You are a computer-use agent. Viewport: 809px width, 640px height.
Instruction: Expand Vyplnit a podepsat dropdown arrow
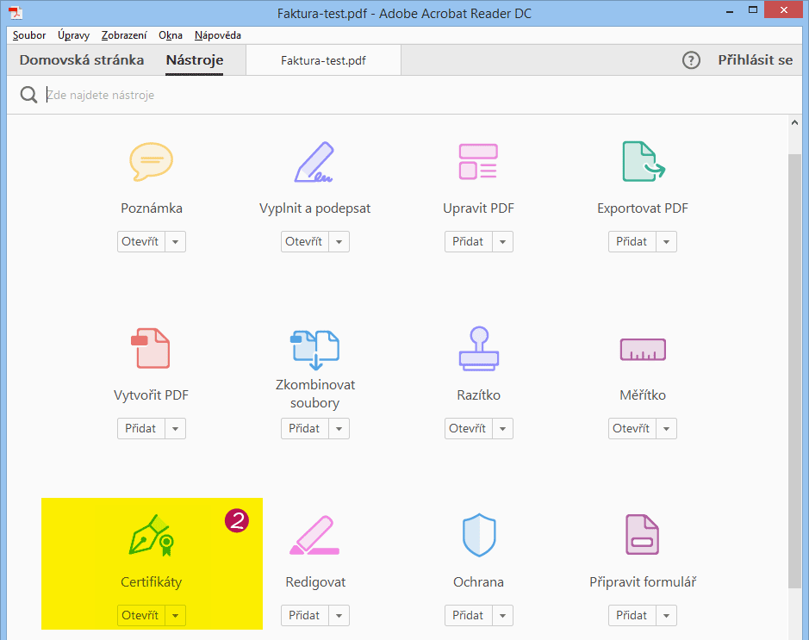tap(339, 241)
